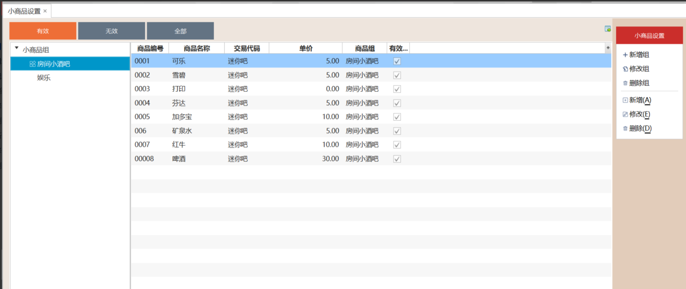Click the red 小商品设置 header button
This screenshot has width=686, height=289.
[649, 36]
